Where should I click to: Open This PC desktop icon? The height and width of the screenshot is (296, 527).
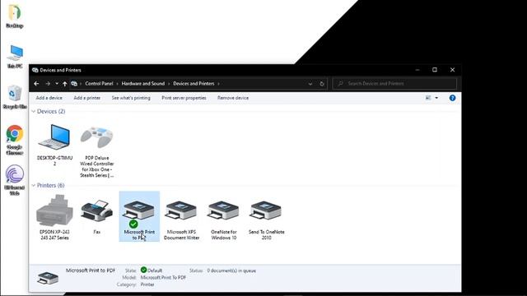15,57
